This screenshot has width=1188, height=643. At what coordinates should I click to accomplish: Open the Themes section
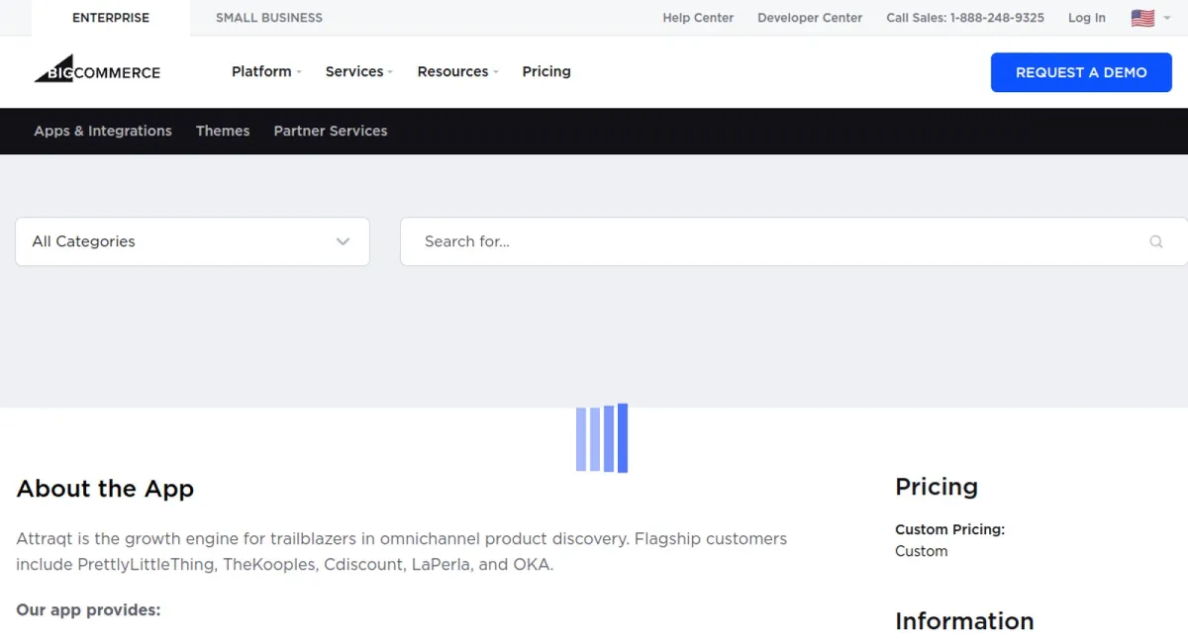click(x=223, y=130)
